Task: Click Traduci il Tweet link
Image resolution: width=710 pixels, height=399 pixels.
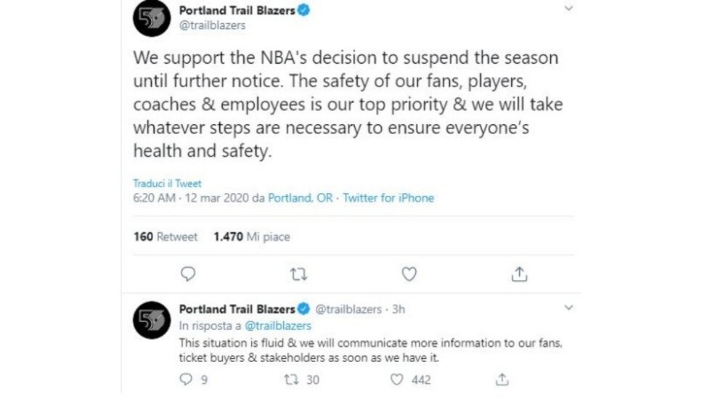Action: pos(167,184)
